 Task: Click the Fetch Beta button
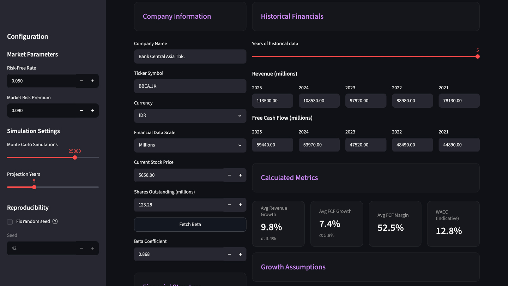click(190, 225)
